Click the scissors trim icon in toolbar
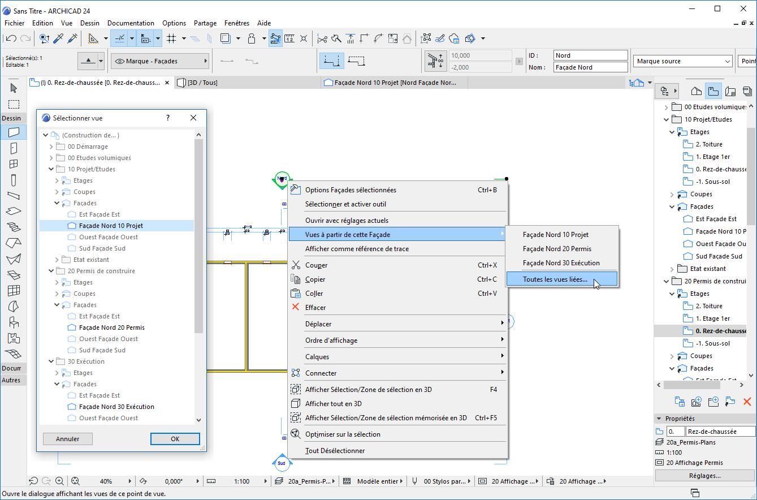Screen dimensions: 757x500 pyautogui.click(x=322, y=38)
